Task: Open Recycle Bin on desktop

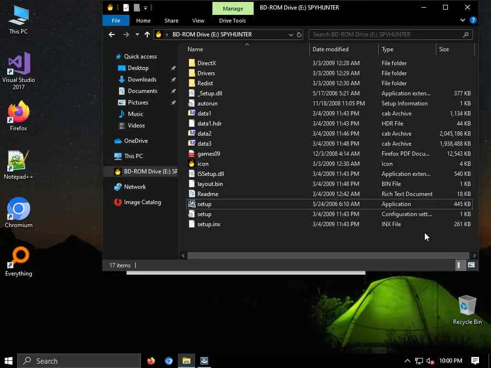Action: point(467,310)
